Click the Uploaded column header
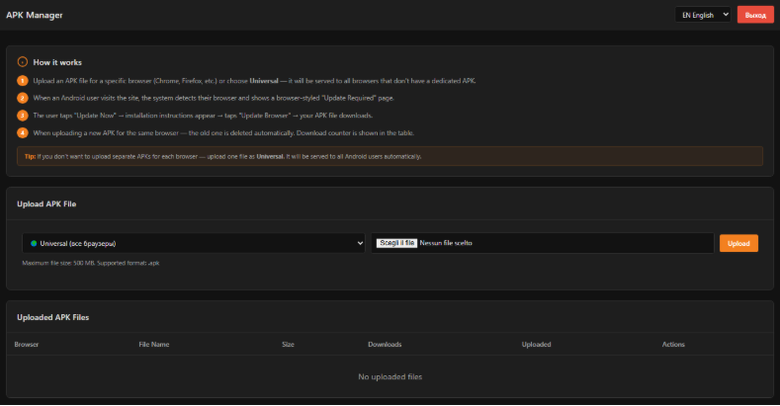 pos(536,344)
